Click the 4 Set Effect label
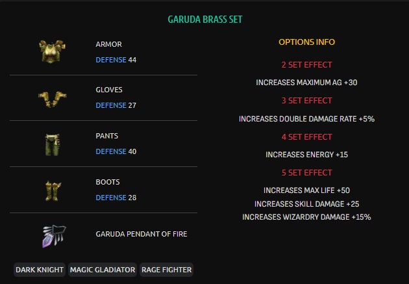The image size is (409, 284). tap(306, 137)
